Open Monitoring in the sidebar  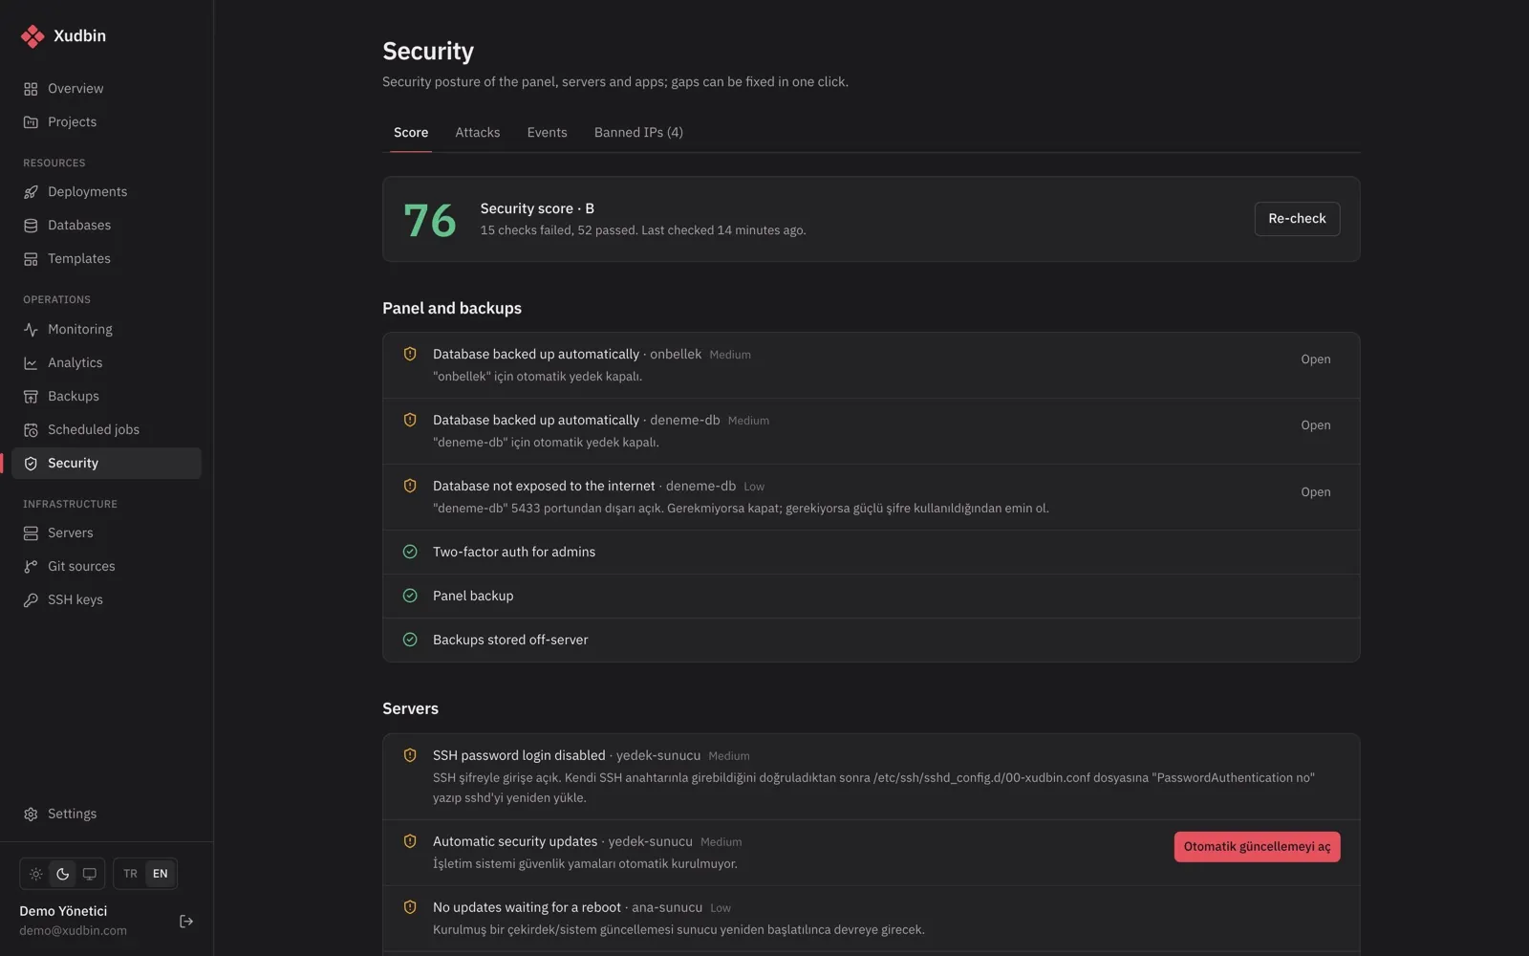tap(106, 330)
